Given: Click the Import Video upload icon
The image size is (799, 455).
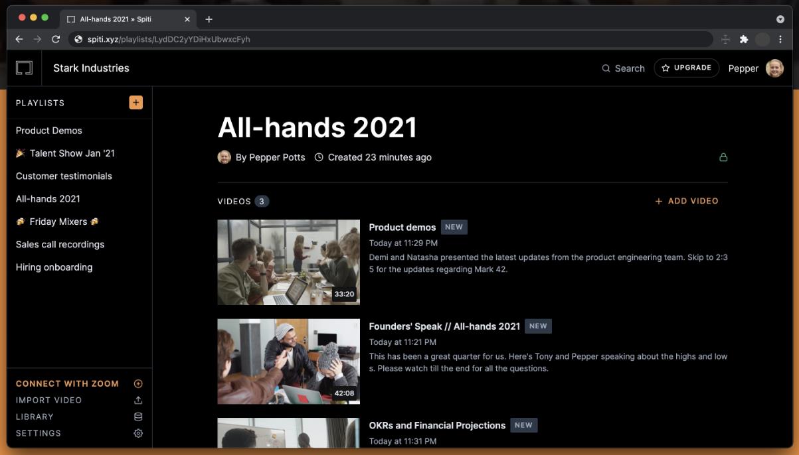Looking at the screenshot, I should pos(138,400).
